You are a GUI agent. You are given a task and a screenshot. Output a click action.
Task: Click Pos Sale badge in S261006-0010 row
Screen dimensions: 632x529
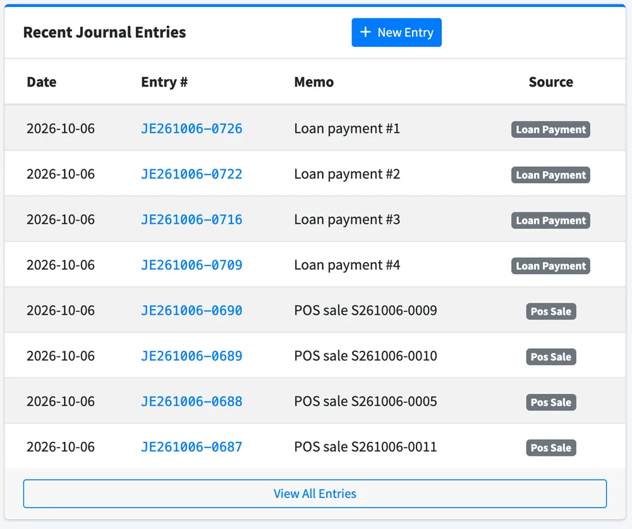[551, 357]
